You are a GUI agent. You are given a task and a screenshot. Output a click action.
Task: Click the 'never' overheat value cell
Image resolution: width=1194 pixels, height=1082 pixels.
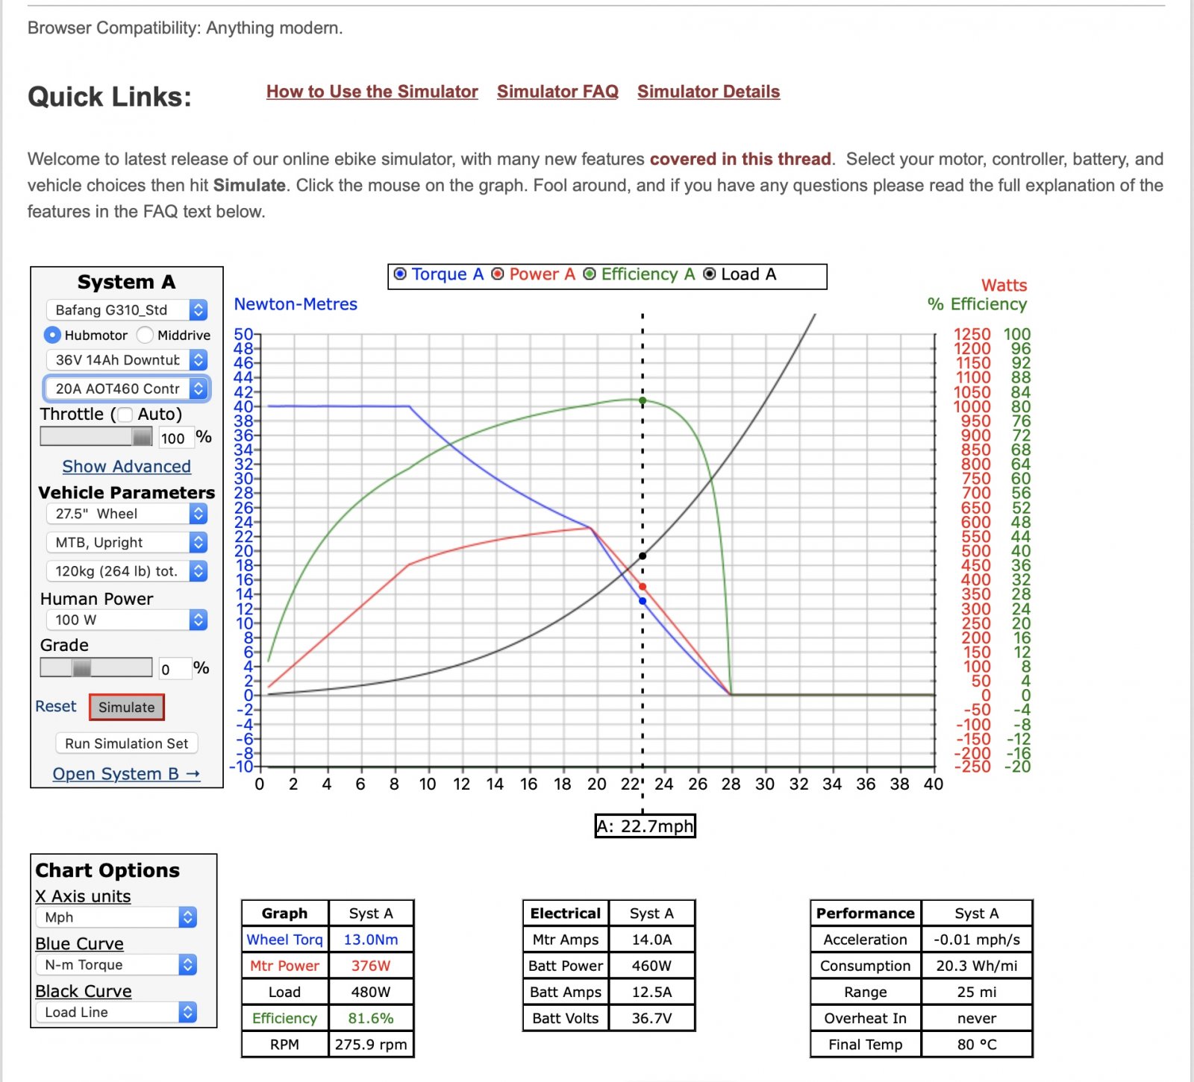977,1018
